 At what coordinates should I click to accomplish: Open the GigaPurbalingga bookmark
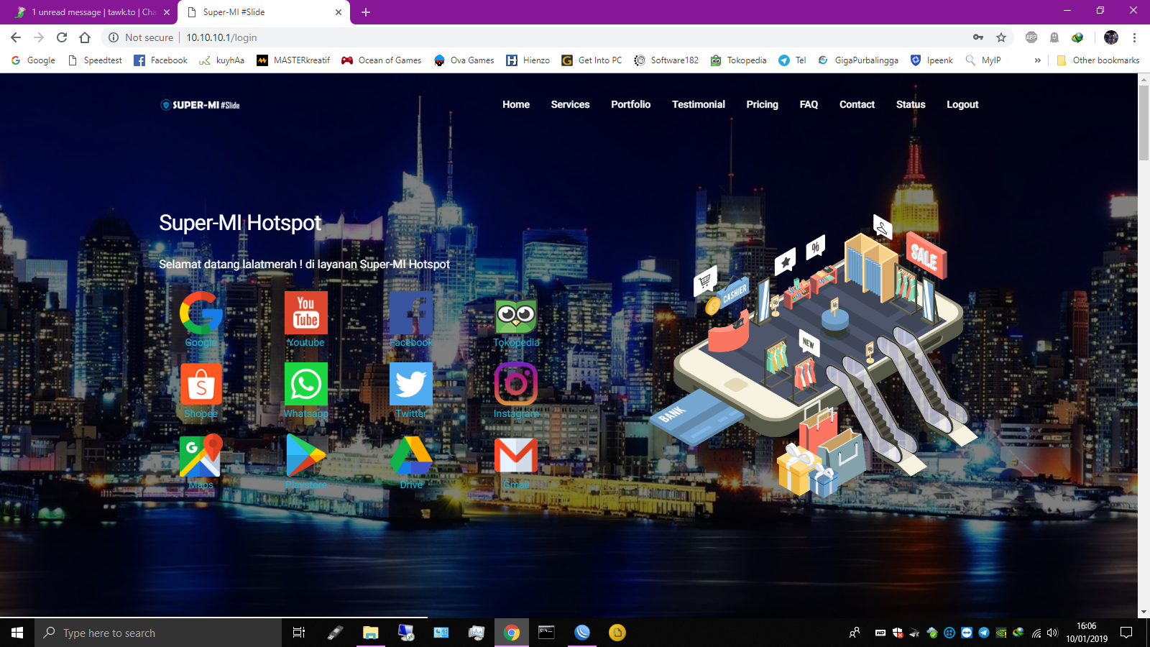tap(858, 60)
